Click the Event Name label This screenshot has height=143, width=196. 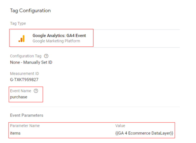pos(21,91)
